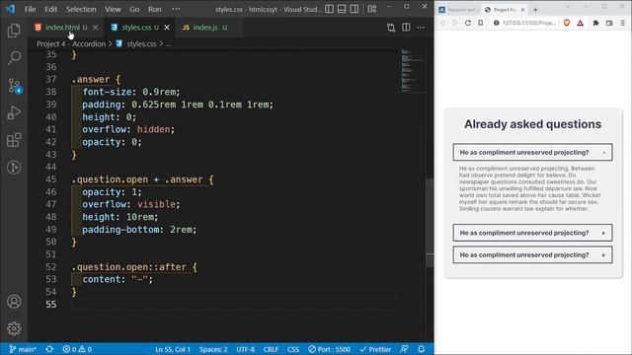
Task: Click the main branch in status bar
Action: 23,349
